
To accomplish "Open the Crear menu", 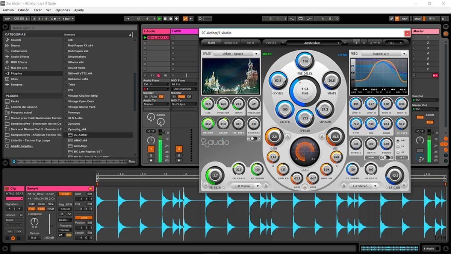I will coord(38,10).
